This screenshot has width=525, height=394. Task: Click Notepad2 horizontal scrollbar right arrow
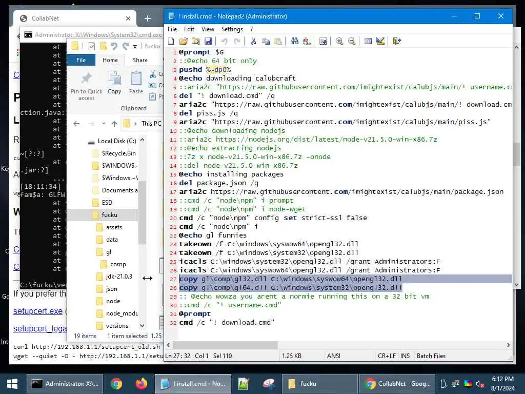508,345
